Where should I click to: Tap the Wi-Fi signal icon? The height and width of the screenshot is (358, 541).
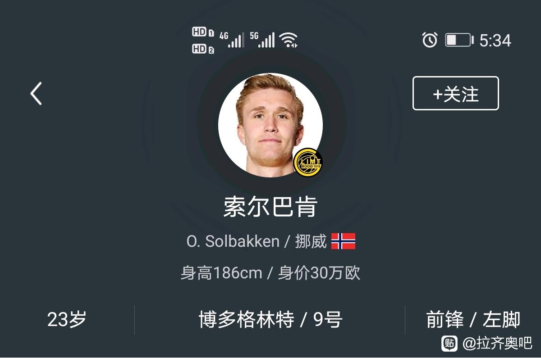click(288, 40)
